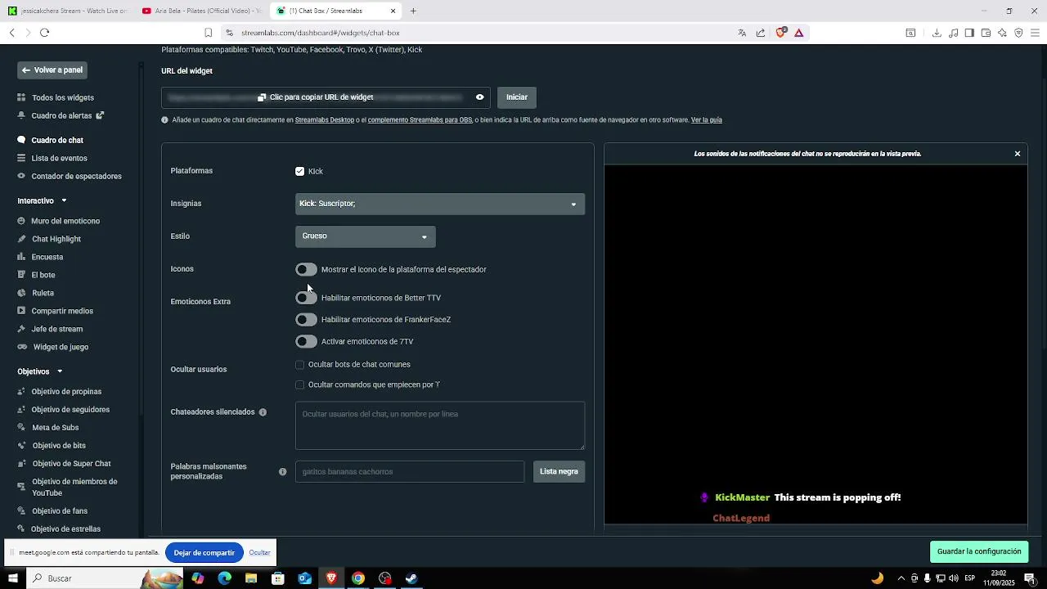The width and height of the screenshot is (1047, 589).
Task: Click the share page icon in address bar
Action: (761, 33)
